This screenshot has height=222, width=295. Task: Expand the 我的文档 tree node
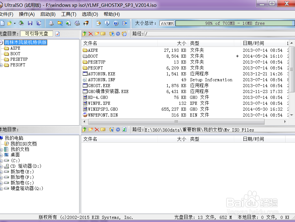[1, 150]
